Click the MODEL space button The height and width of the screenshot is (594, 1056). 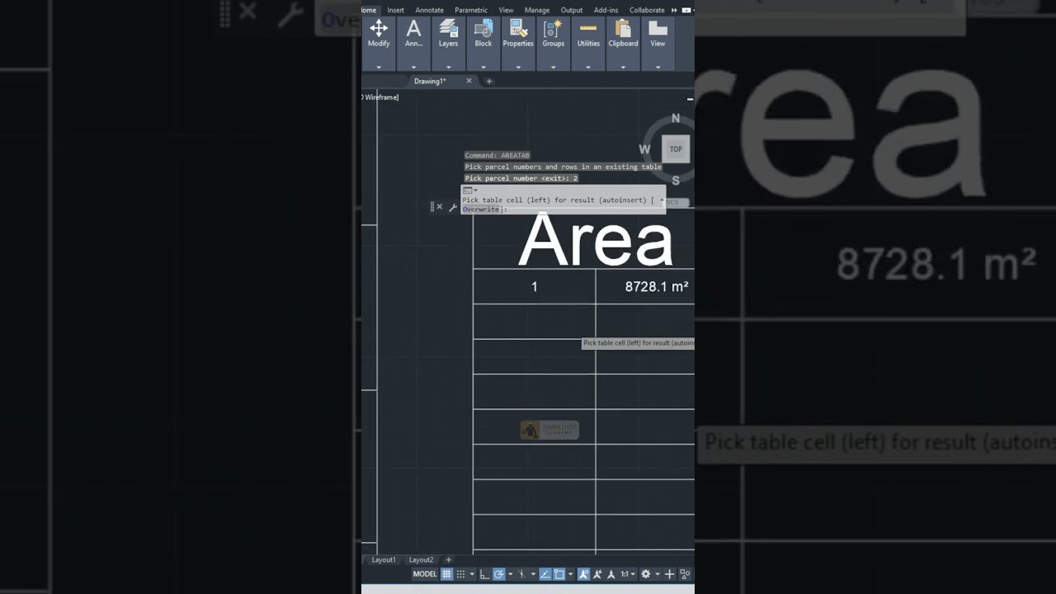pyautogui.click(x=425, y=574)
